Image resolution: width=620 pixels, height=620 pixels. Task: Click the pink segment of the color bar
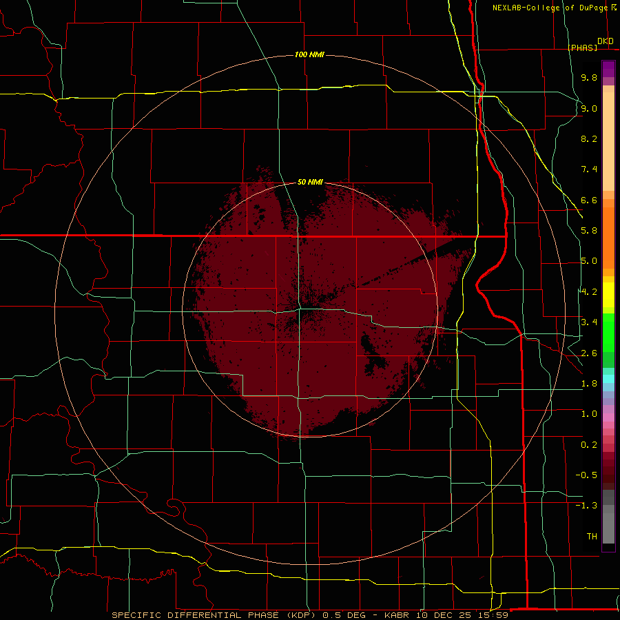[608, 417]
